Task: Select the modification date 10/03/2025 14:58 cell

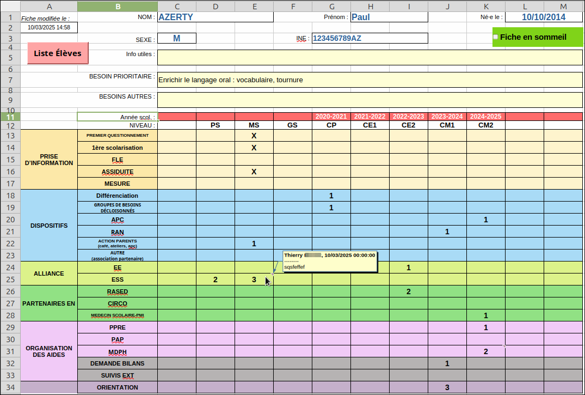Action: (49, 28)
